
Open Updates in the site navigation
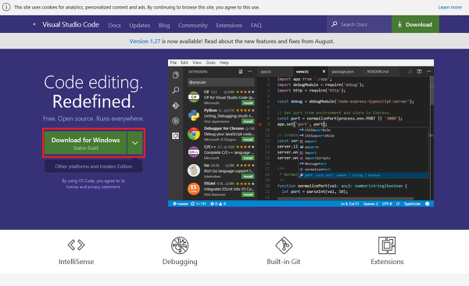point(140,26)
